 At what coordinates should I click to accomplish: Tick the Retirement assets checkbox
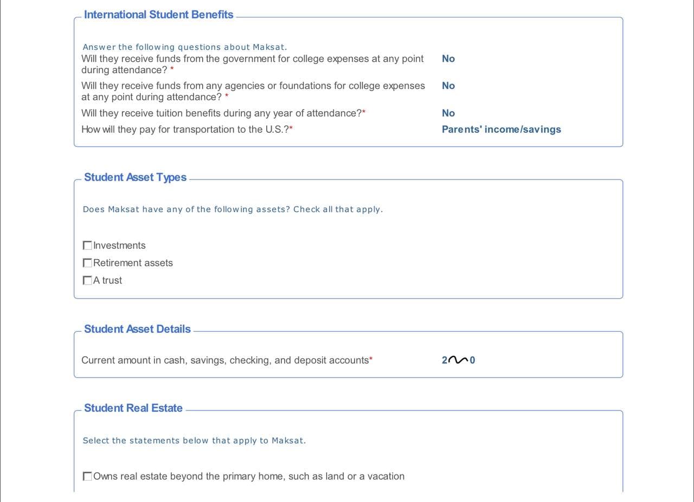tap(87, 263)
